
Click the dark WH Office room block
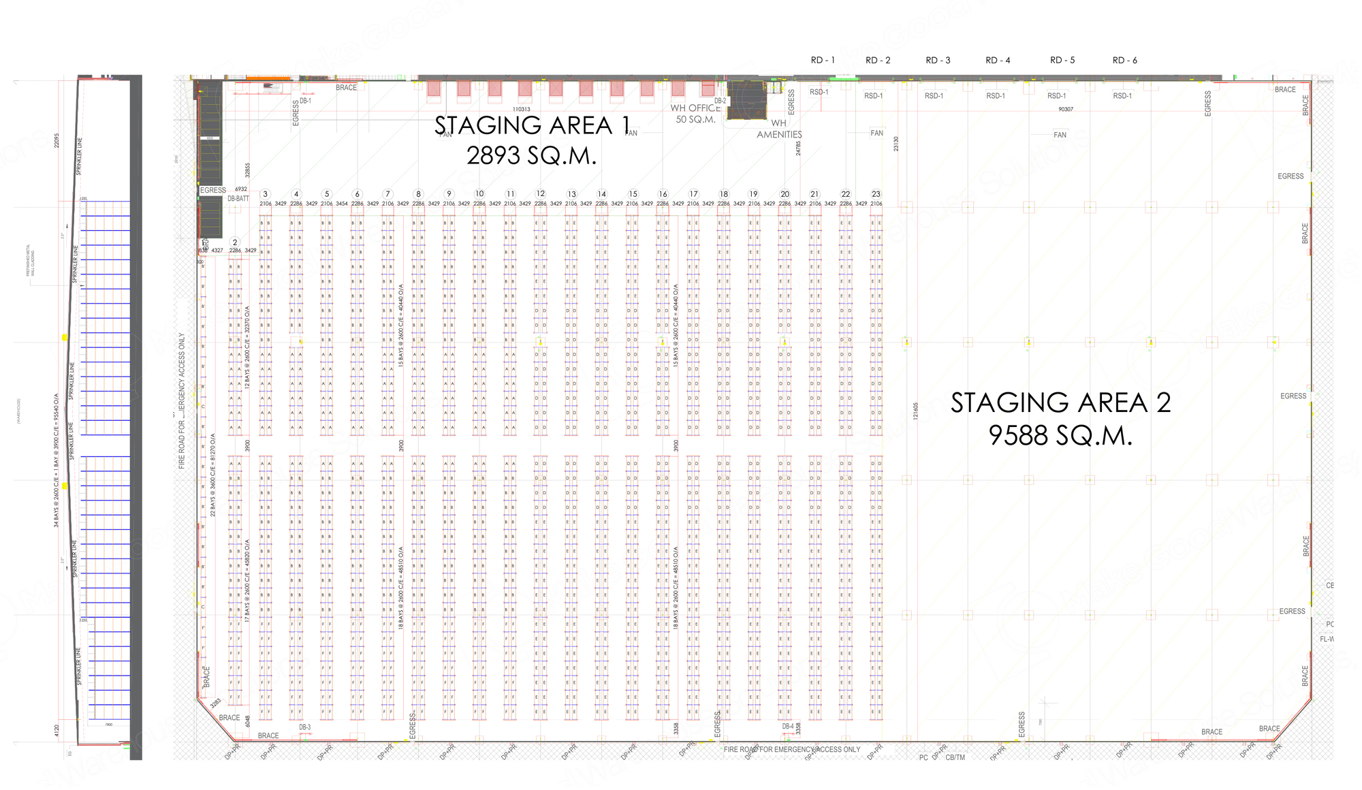click(x=746, y=99)
